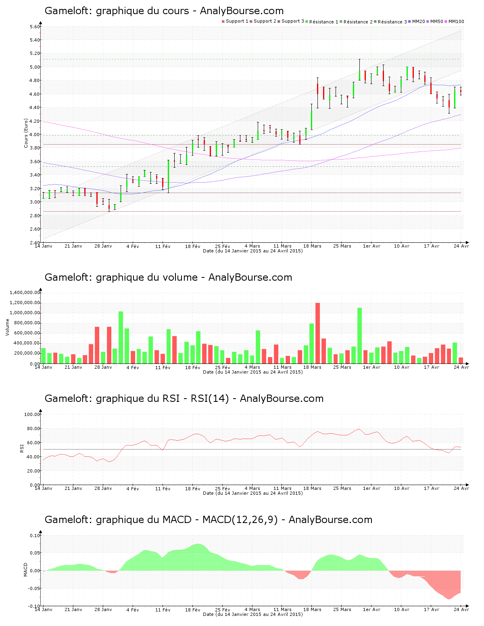Click the date range caption under the RSI chart
Screen dimensions: 484x626
pyautogui.click(x=252, y=493)
